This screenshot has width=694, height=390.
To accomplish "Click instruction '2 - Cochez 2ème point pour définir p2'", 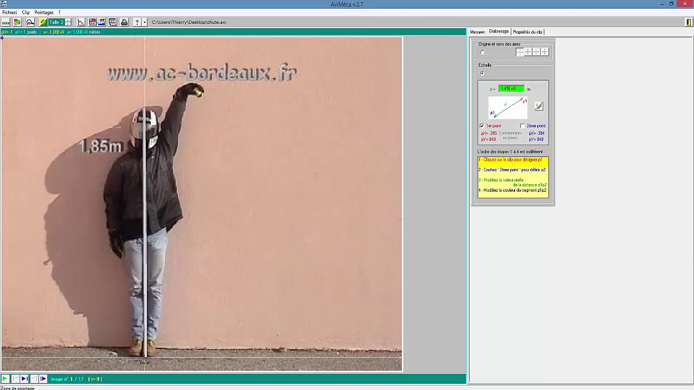I will click(512, 170).
